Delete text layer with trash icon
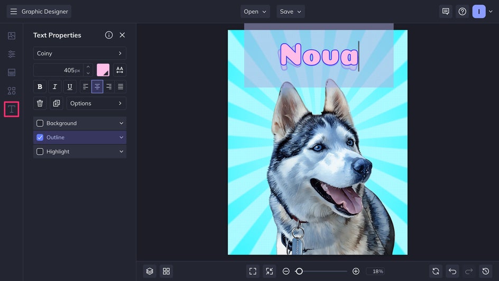Image resolution: width=499 pixels, height=281 pixels. (40, 103)
